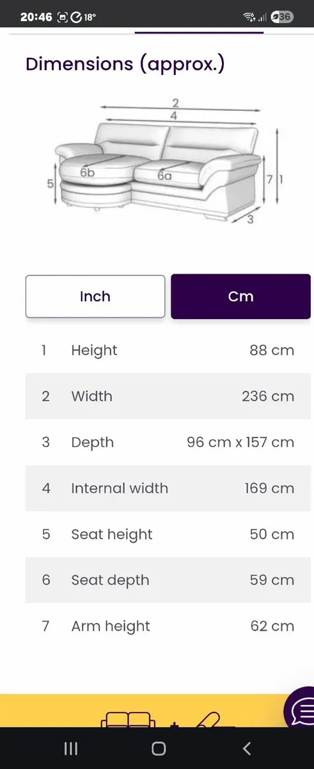This screenshot has width=314, height=769.
Task: Tap the screen recorder status icon
Action: (63, 17)
